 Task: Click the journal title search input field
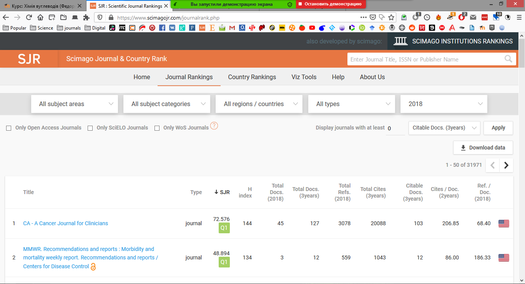[425, 59]
